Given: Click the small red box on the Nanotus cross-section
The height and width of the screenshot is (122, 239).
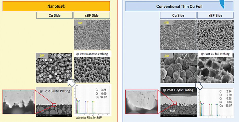Looking at the screenshot, I should (54, 105).
